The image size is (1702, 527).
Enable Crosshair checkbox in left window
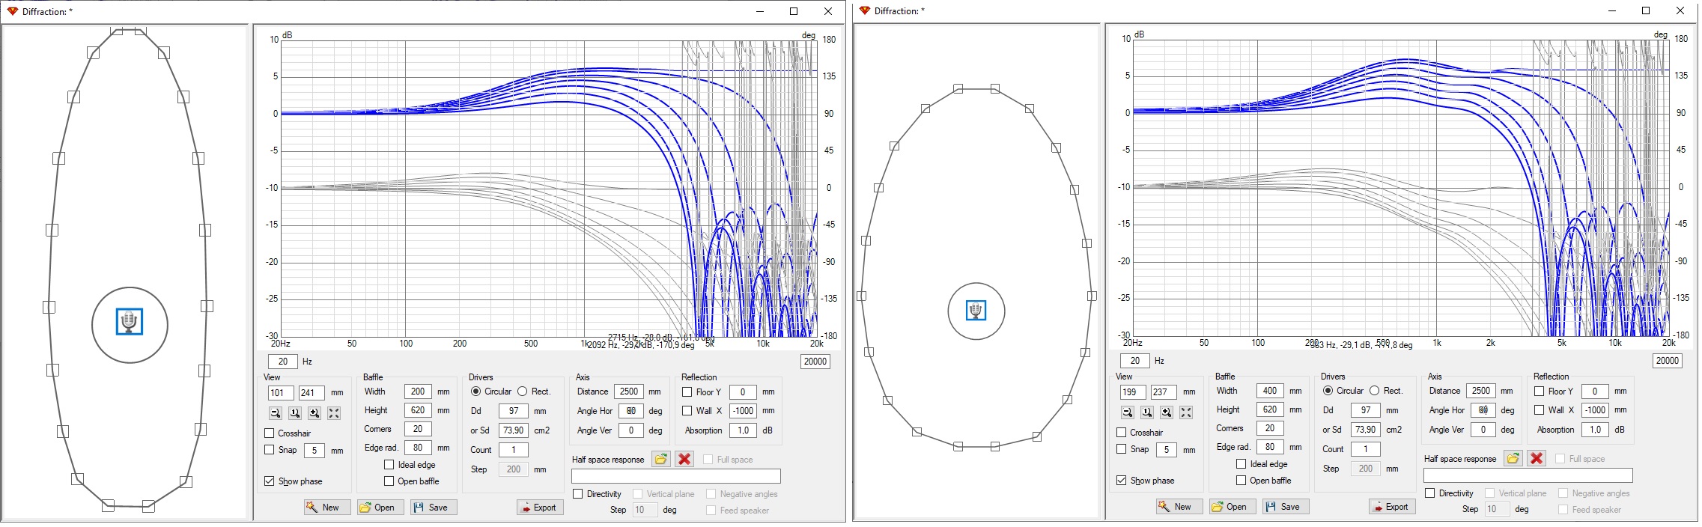tap(270, 433)
